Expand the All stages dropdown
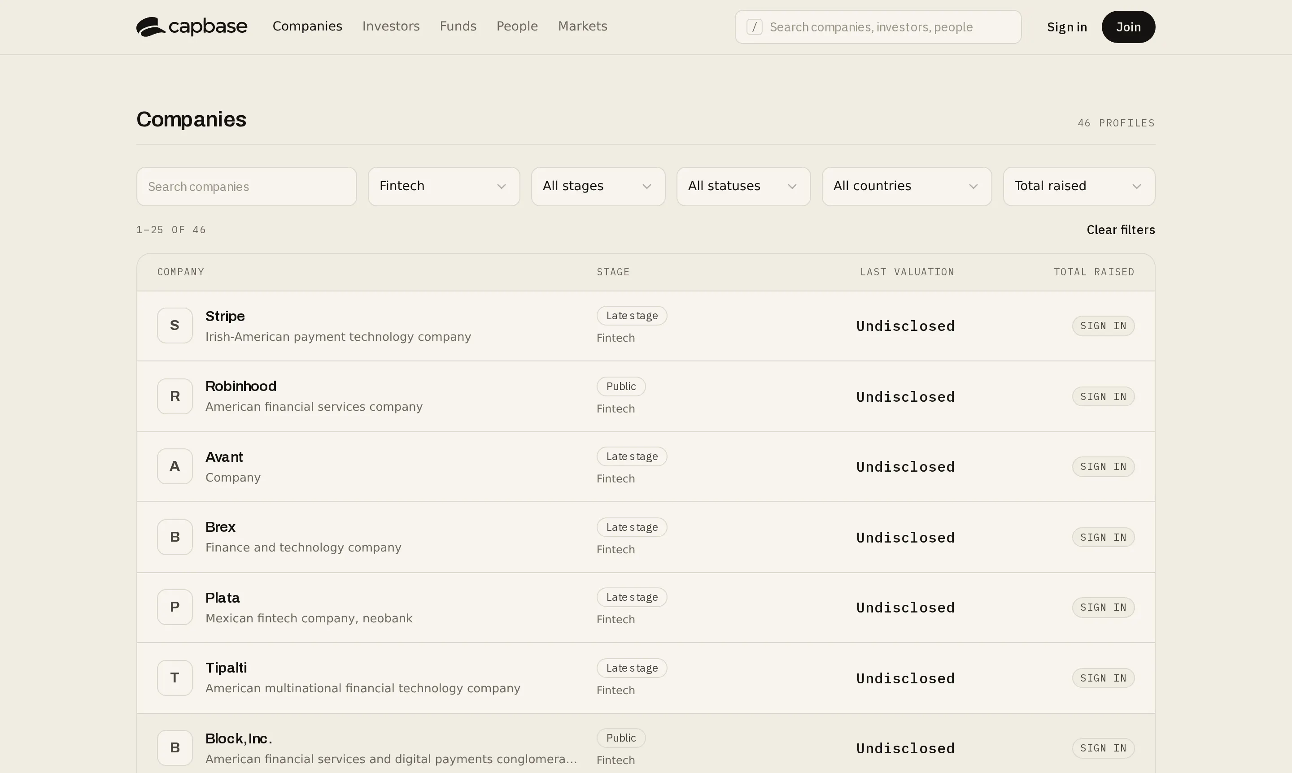This screenshot has width=1292, height=773. (598, 187)
